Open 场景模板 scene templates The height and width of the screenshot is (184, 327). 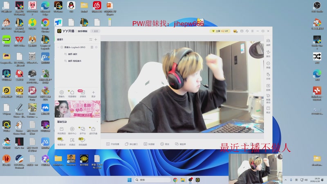pyautogui.click(x=72, y=94)
